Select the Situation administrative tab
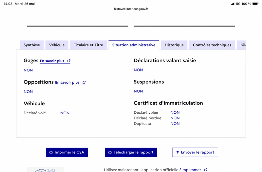 click(134, 45)
